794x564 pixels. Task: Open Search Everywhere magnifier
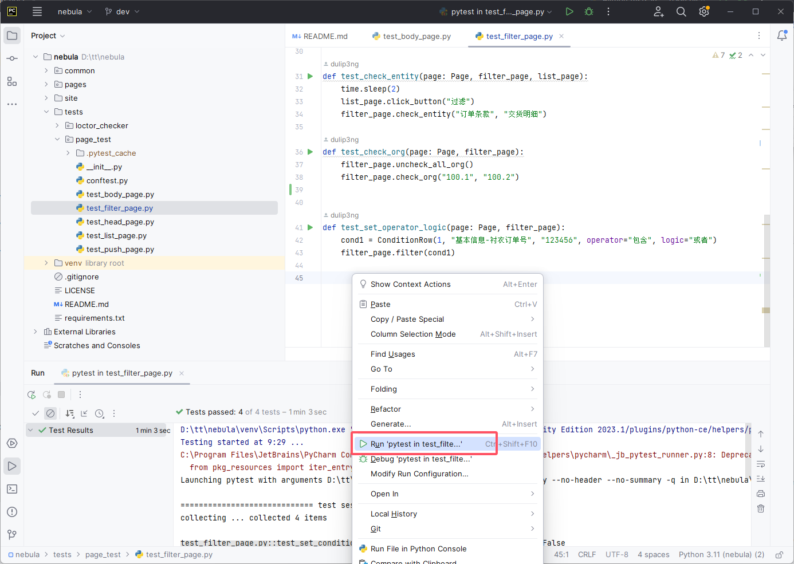681,11
